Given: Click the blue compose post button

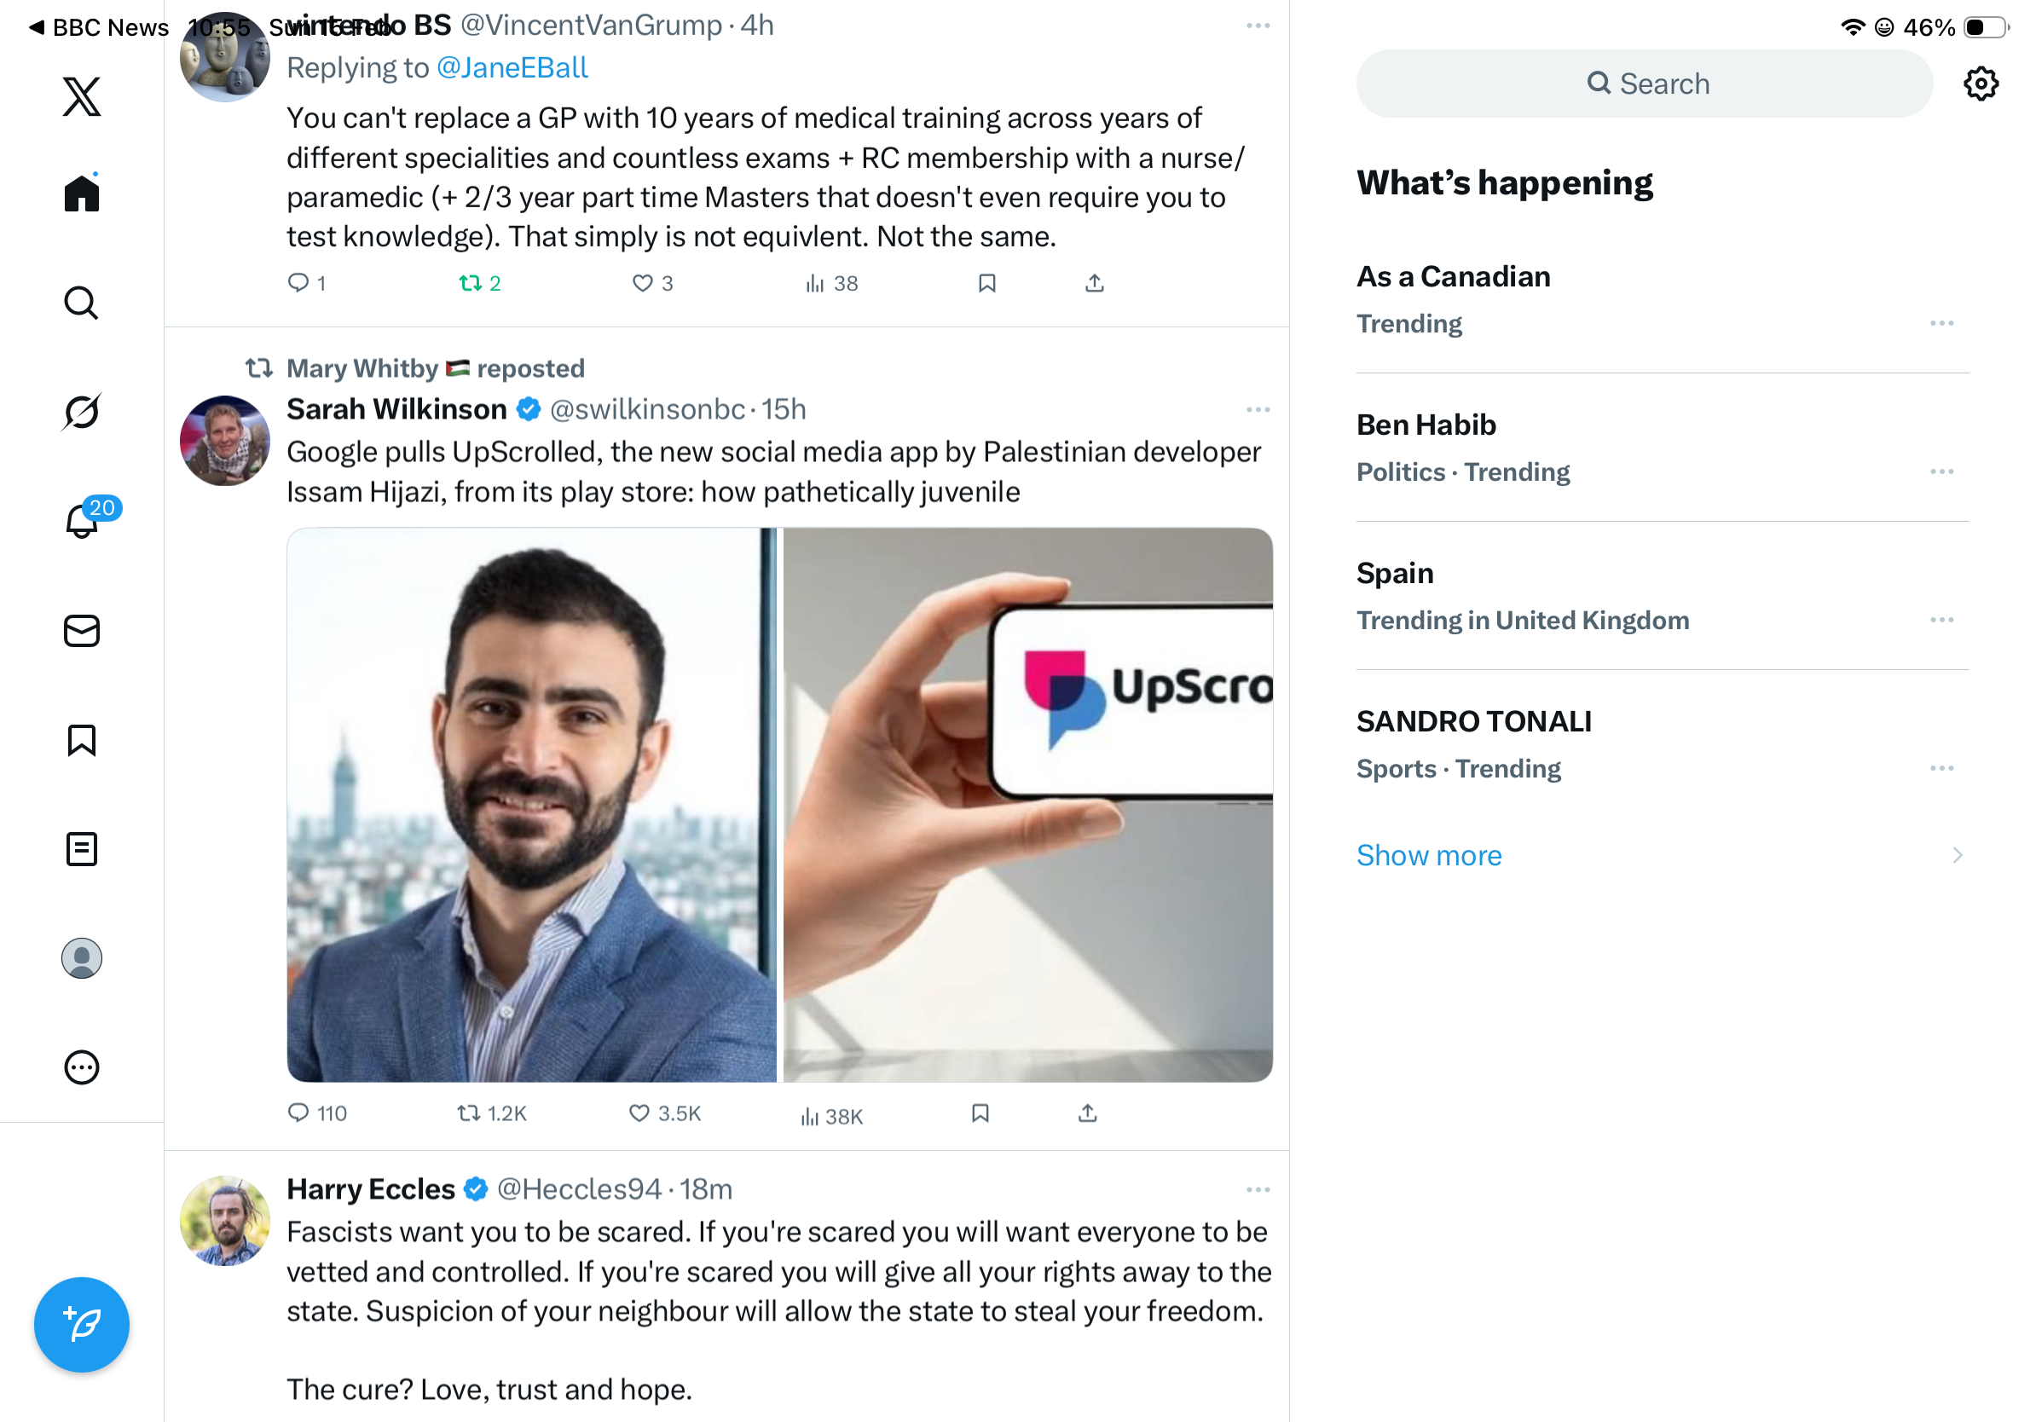Looking at the screenshot, I should [82, 1324].
